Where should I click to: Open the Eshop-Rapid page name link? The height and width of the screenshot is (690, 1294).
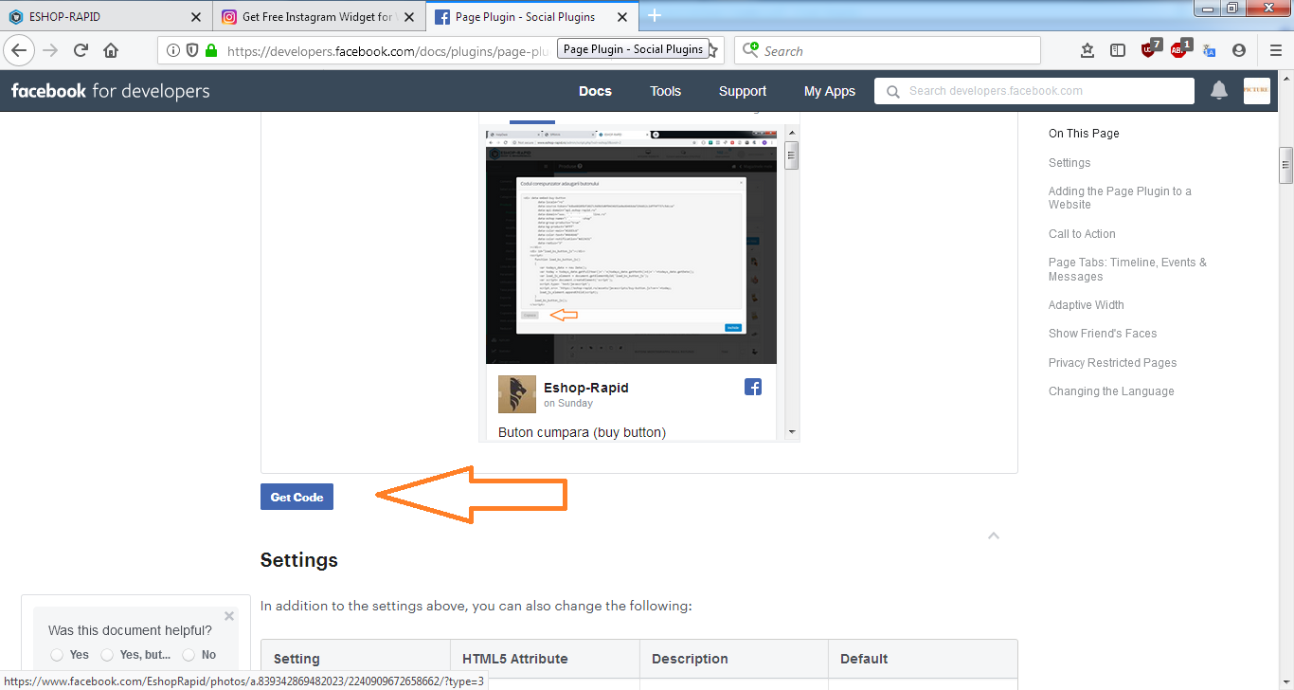(x=586, y=388)
